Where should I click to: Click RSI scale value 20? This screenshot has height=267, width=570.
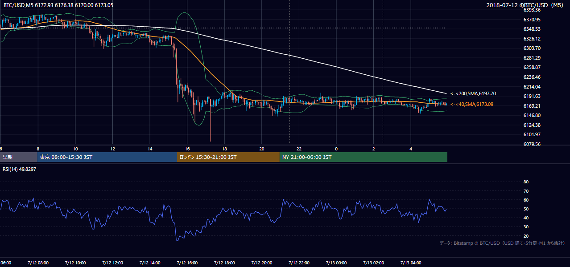coord(526,236)
